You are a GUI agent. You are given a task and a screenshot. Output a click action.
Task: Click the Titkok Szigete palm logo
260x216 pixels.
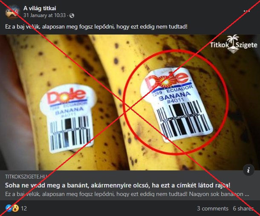[x=233, y=44]
